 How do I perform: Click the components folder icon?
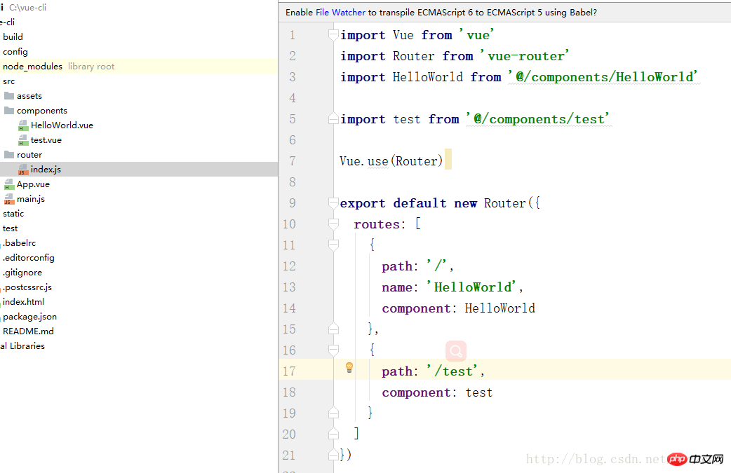(9, 110)
